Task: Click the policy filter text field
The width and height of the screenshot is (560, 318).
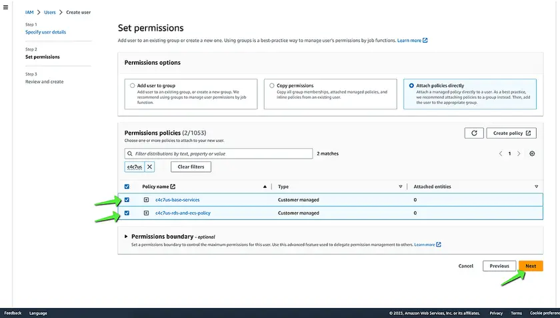Action: click(x=219, y=153)
